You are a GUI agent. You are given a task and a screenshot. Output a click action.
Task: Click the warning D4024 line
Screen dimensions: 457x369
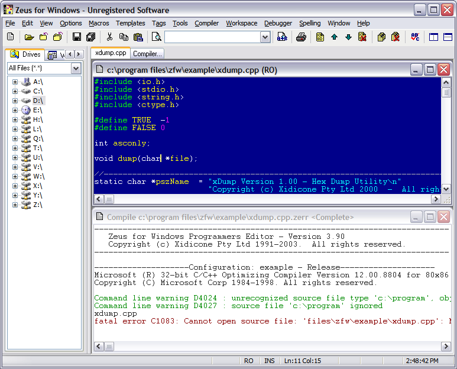(273, 298)
